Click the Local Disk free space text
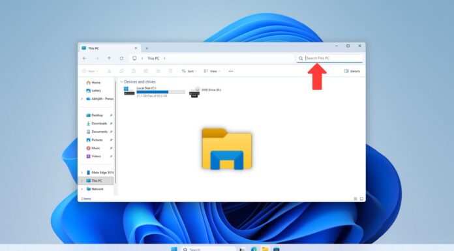The width and height of the screenshot is (454, 251). [152, 96]
